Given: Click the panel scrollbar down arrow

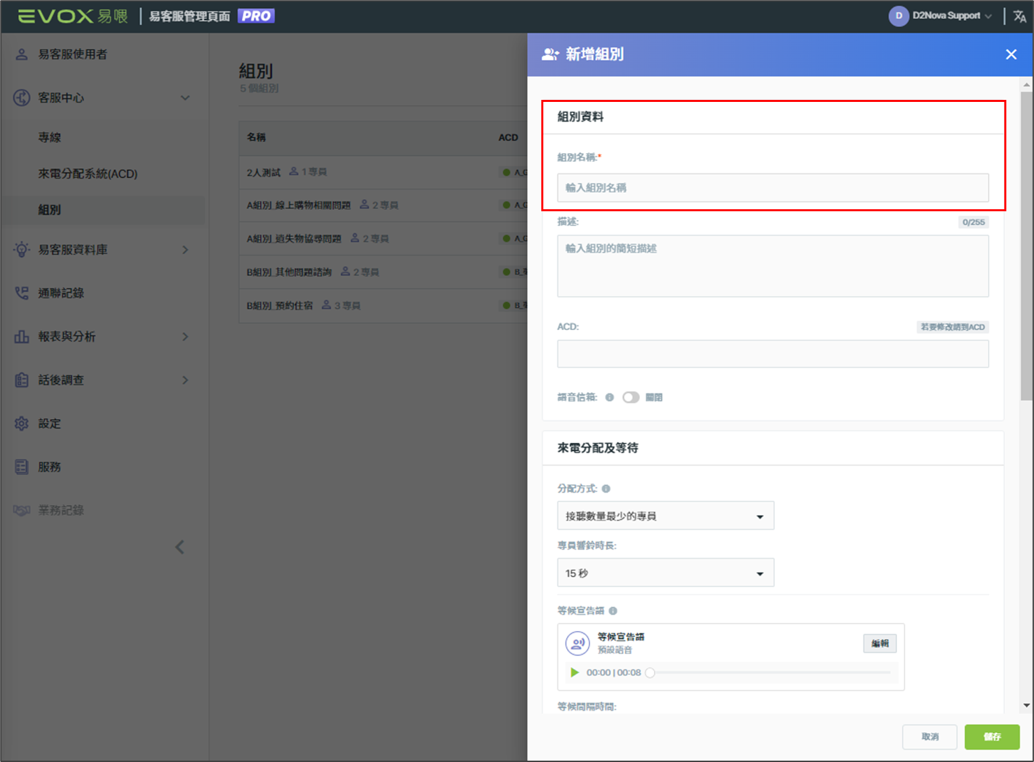Looking at the screenshot, I should point(1027,706).
